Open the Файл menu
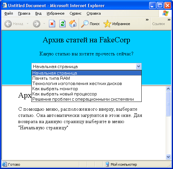This screenshot has width=173, height=169. [x=8, y=13]
